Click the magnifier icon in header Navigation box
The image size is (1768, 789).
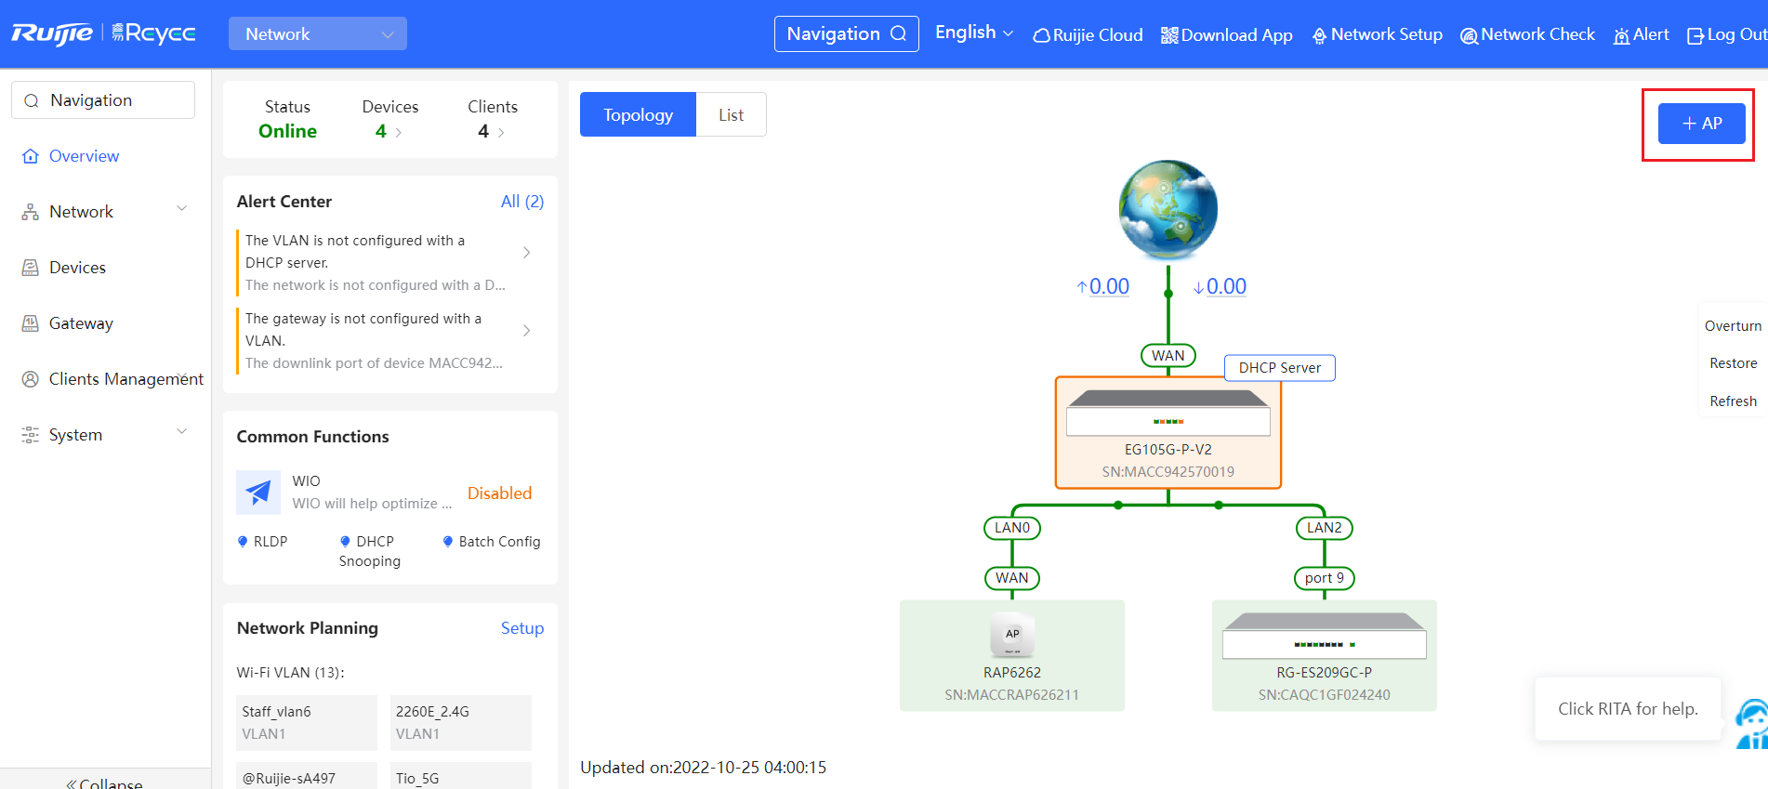click(898, 33)
